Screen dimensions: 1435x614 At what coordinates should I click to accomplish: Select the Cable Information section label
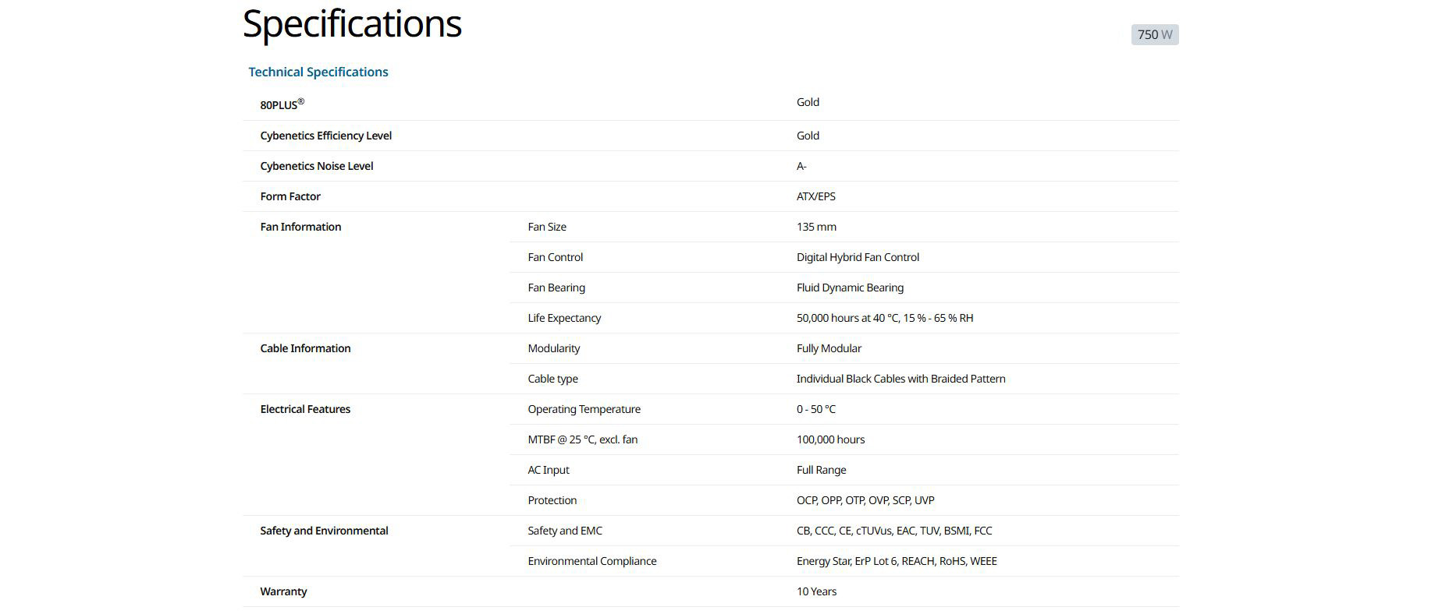pos(305,348)
